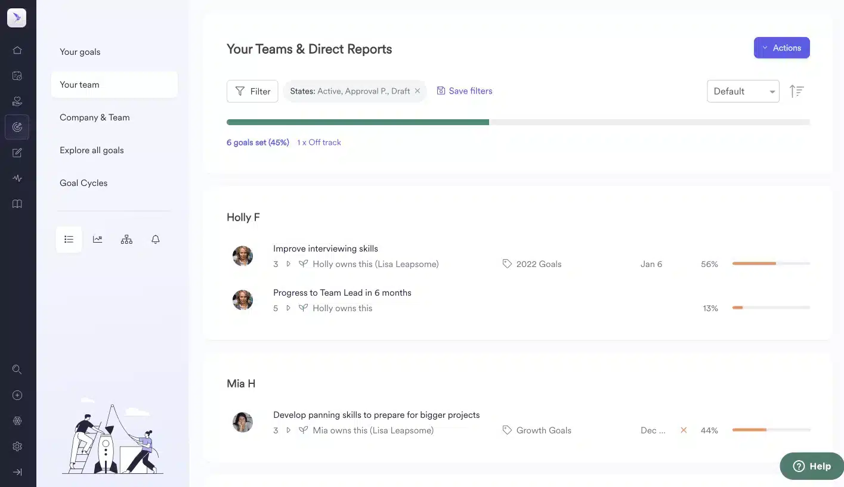Click the home icon in left sidebar
The height and width of the screenshot is (487, 844).
tap(17, 50)
